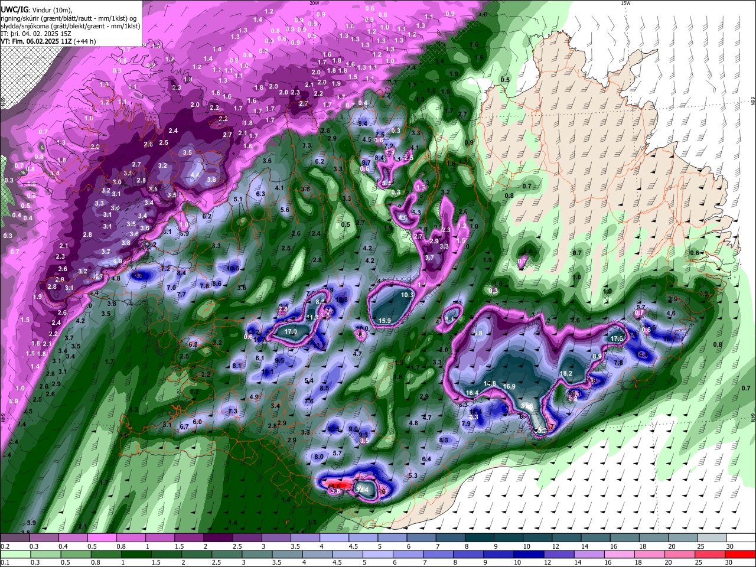Click the 9.5 precipitation value on map
Viewport: 756px width, 567px height.
pyautogui.click(x=280, y=360)
